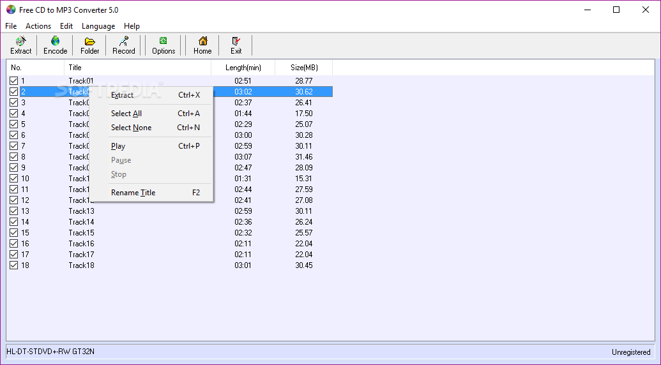The image size is (661, 365).
Task: Click the 25.57 size cell
Action: [x=304, y=233]
